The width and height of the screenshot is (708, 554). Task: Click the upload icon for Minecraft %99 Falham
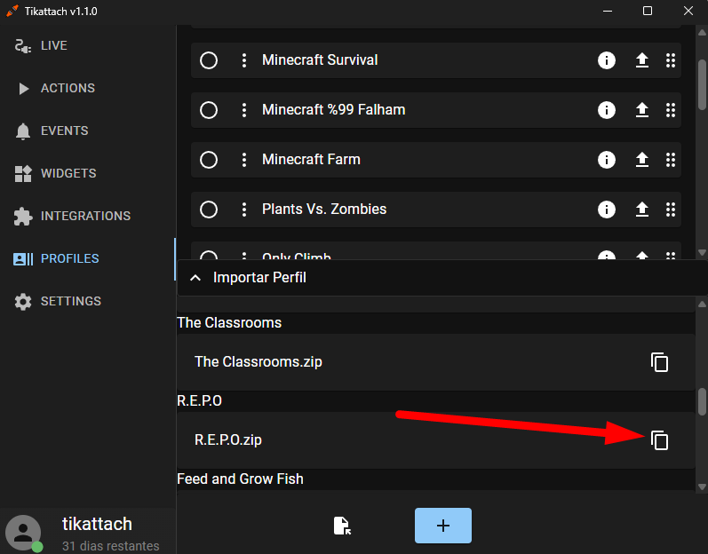(642, 110)
